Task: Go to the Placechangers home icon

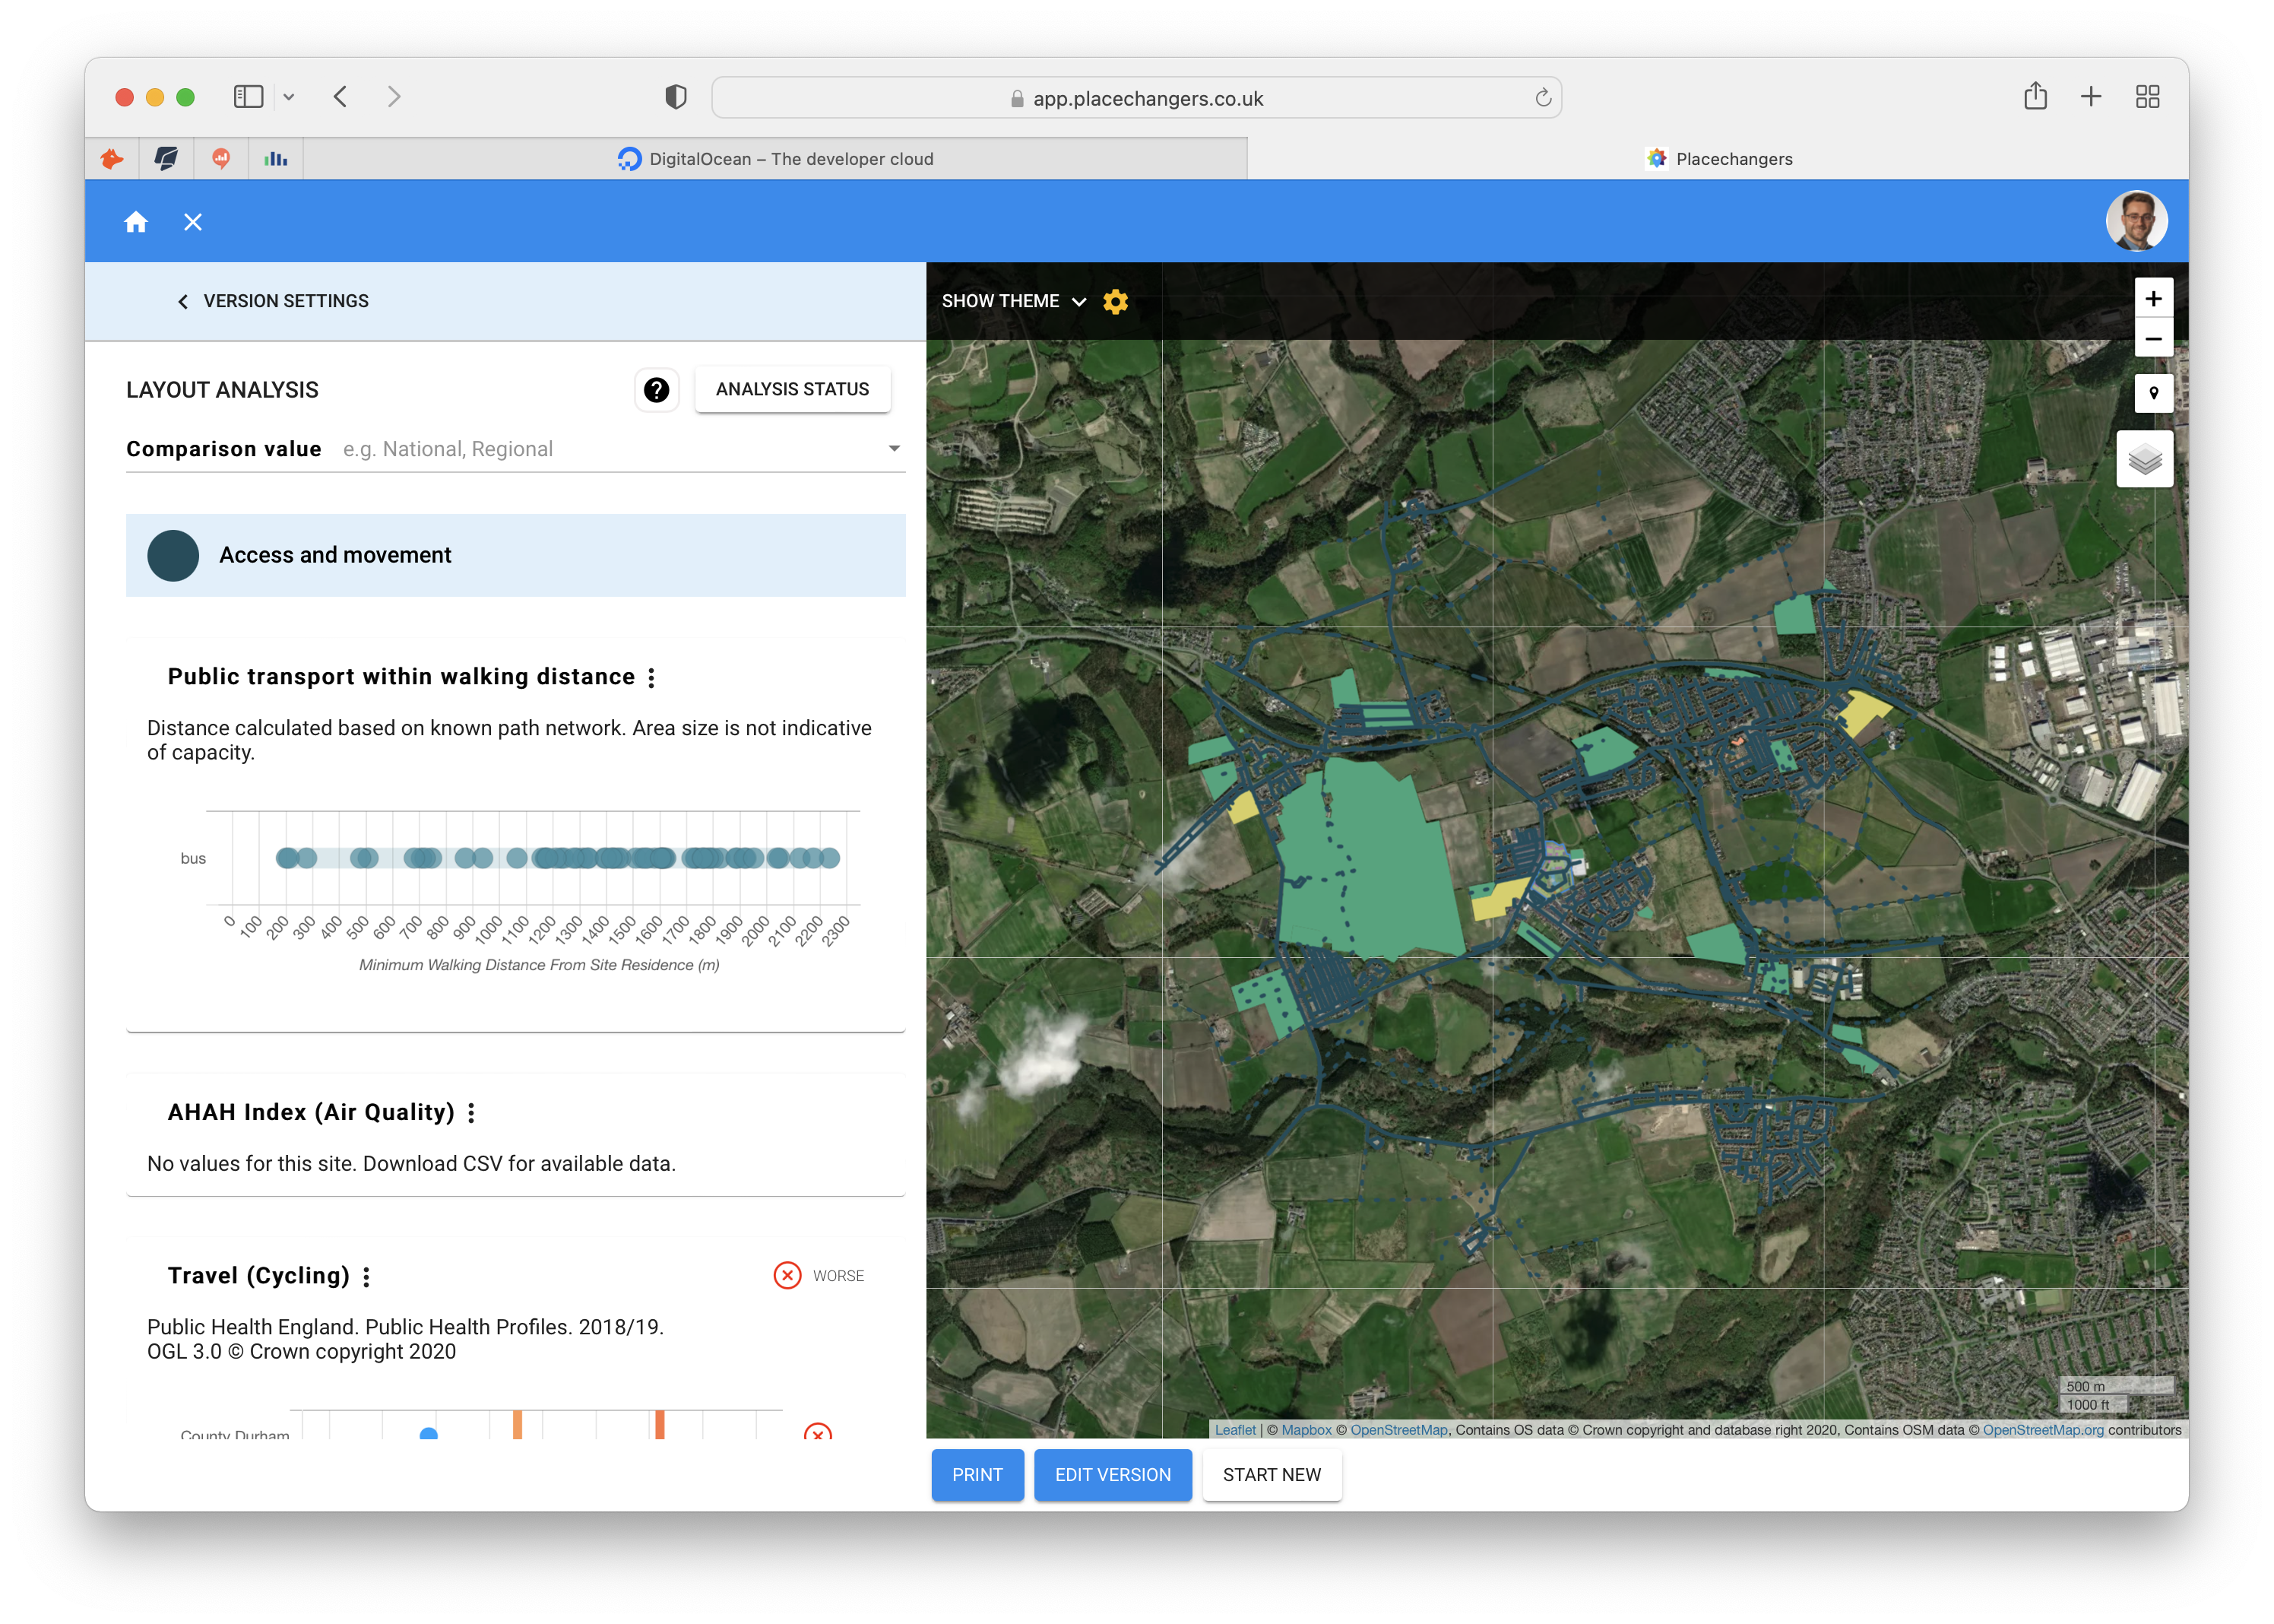Action: [x=136, y=222]
